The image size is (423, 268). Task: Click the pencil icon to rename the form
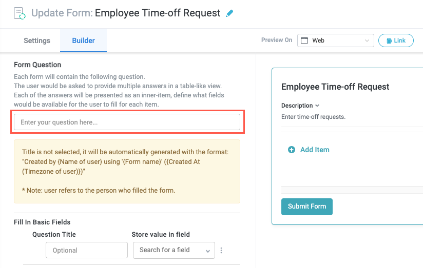click(x=229, y=13)
